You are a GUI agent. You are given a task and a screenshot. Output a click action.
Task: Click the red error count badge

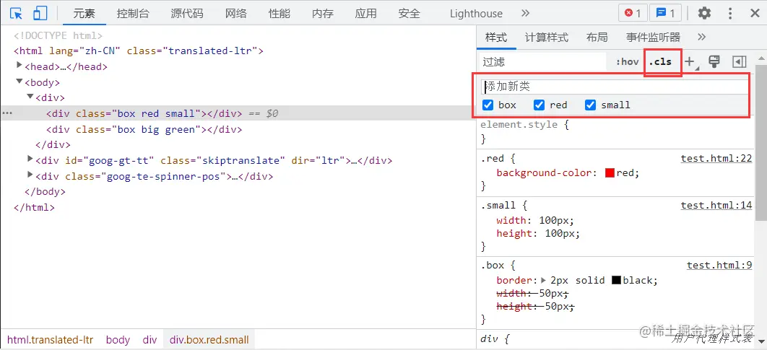[633, 13]
